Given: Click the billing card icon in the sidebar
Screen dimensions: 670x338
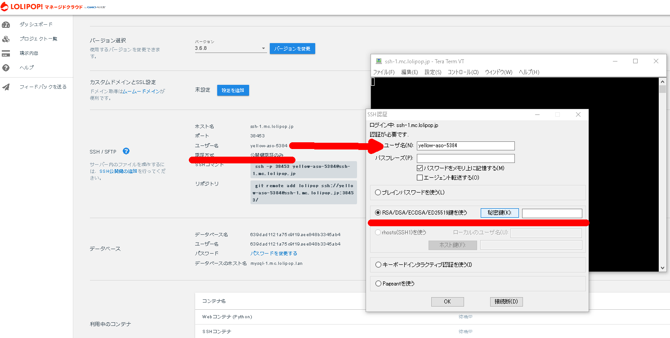Looking at the screenshot, I should pos(6,53).
